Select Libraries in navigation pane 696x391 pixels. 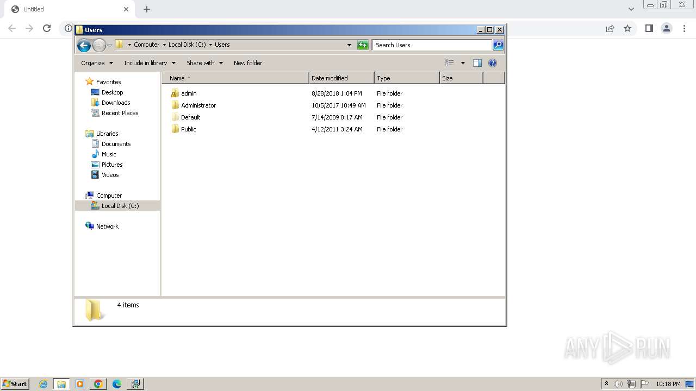pos(107,134)
